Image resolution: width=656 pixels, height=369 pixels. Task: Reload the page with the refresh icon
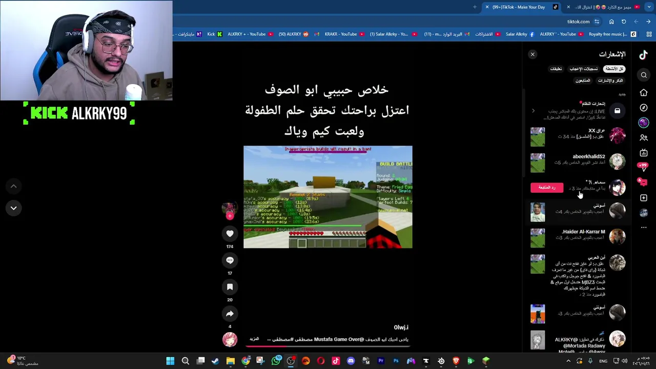[x=624, y=22]
